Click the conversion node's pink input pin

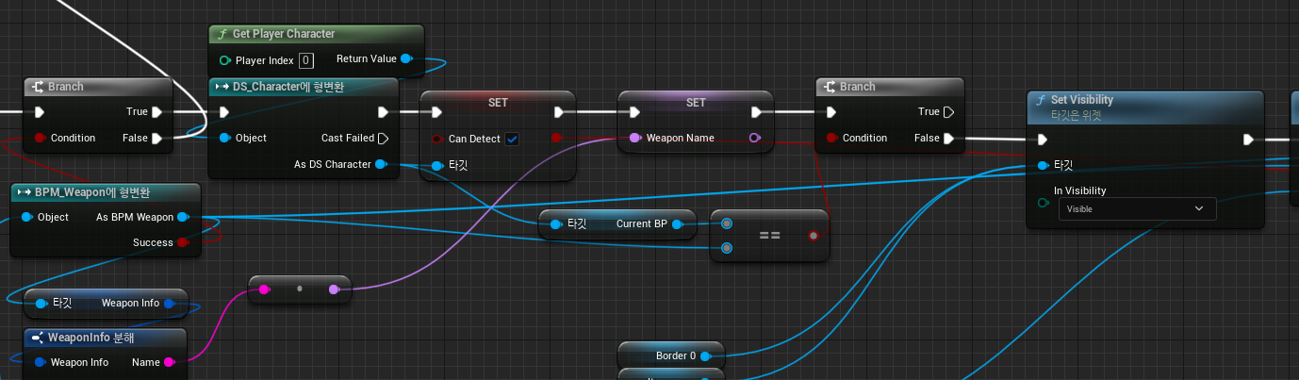pyautogui.click(x=266, y=289)
